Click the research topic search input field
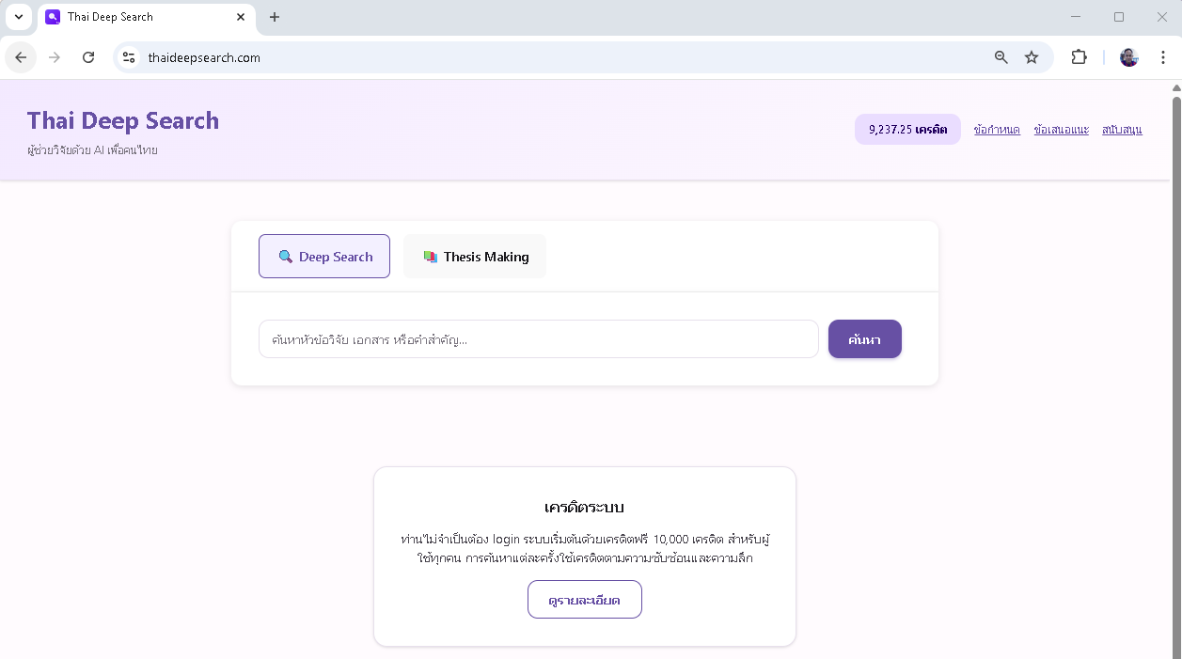Image resolution: width=1182 pixels, height=659 pixels. pyautogui.click(x=538, y=339)
